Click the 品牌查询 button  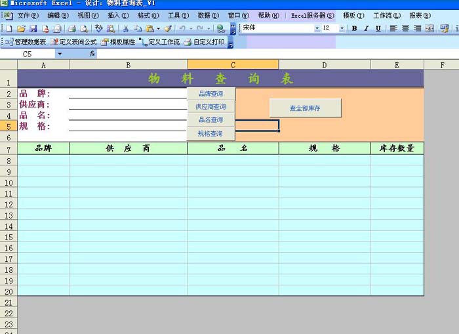click(210, 94)
